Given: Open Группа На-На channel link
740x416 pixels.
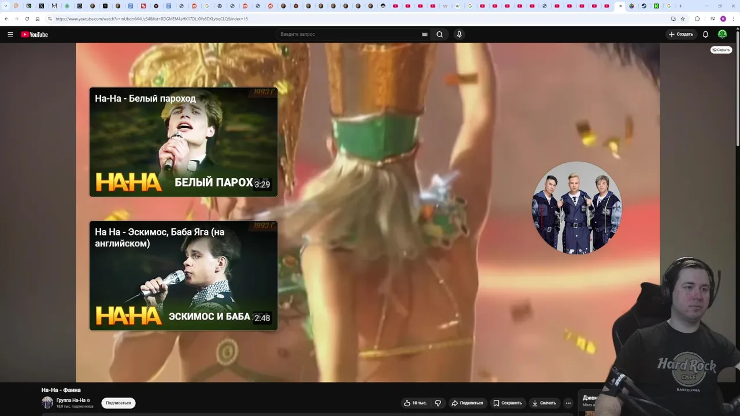Looking at the screenshot, I should click(71, 400).
